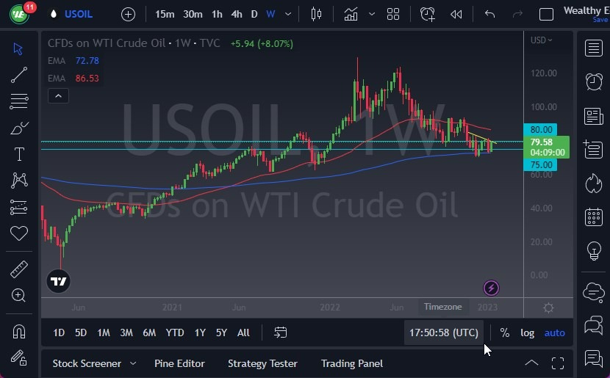Toggle percent scale
The height and width of the screenshot is (378, 610).
click(505, 332)
